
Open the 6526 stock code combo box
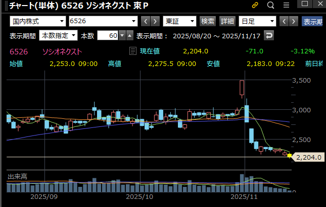(x=103, y=21)
